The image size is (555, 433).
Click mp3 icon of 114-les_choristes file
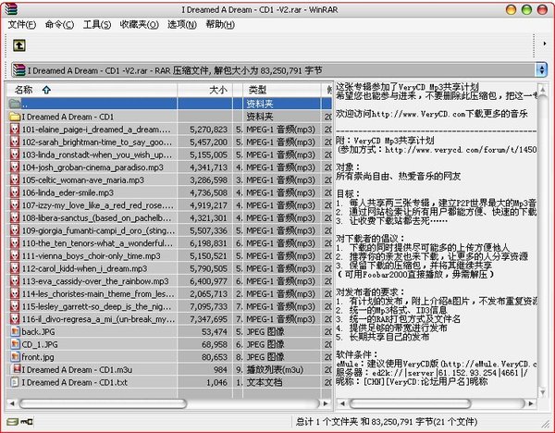[15, 294]
